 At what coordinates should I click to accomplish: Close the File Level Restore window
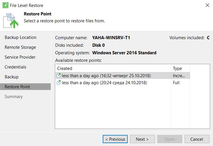207,5
